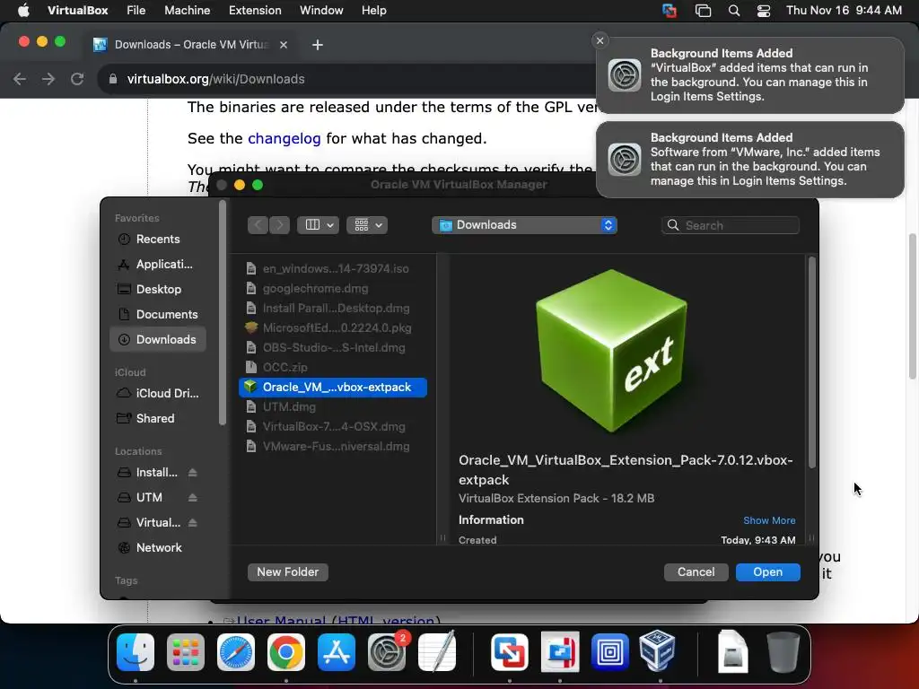
Task: Select Desktop in the sidebar
Action: click(158, 290)
